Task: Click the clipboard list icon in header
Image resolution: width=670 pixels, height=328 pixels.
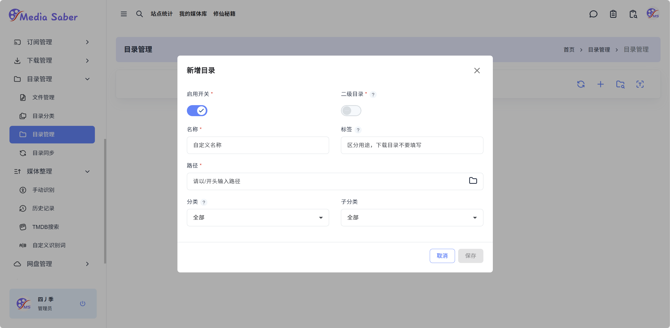Action: click(x=613, y=14)
